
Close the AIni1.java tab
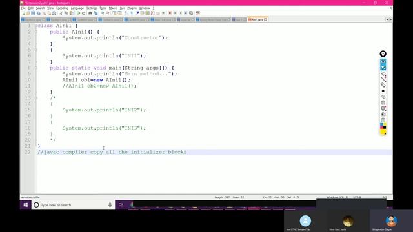click(x=265, y=19)
